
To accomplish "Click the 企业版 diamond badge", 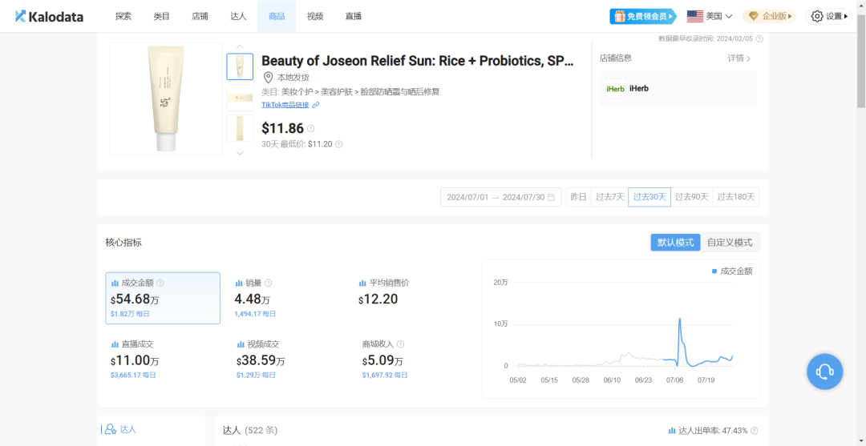I will tap(769, 17).
